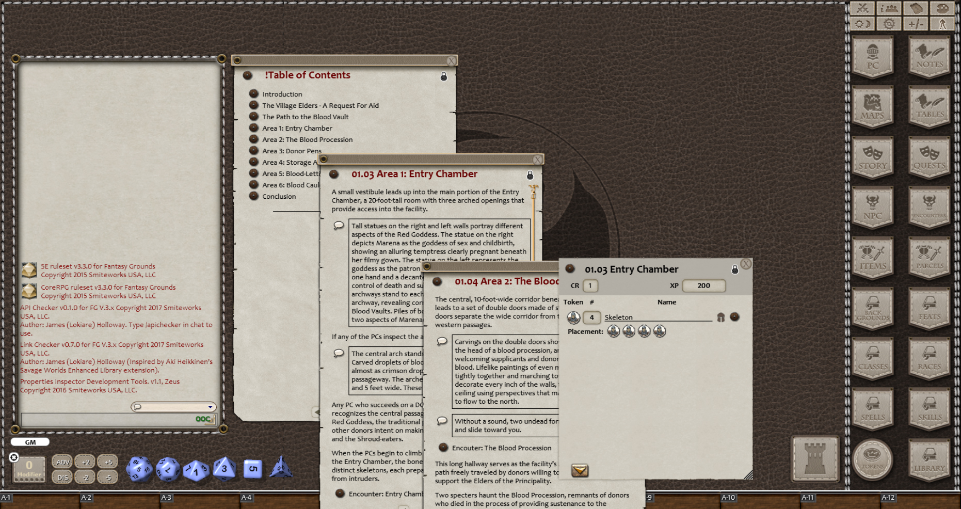Viewport: 961px width, 509px height.
Task: Open the Tokens bag
Action: [x=872, y=459]
